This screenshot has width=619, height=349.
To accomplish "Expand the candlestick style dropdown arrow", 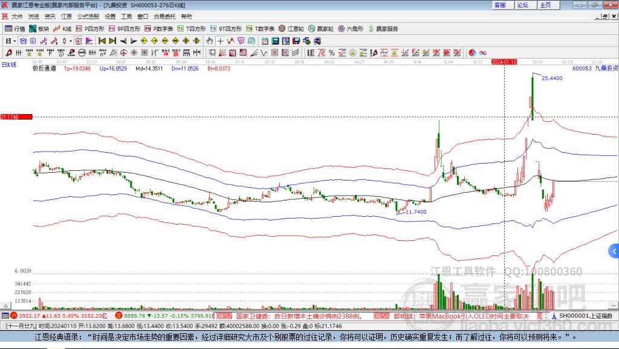I will [x=71, y=41].
